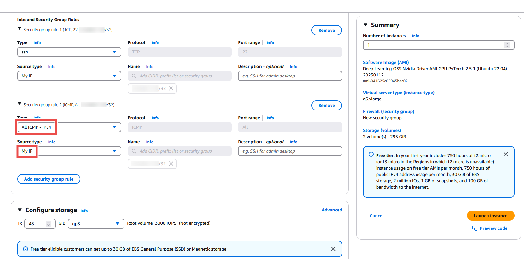The width and height of the screenshot is (524, 259).
Task: Click the Launch instance button
Action: tap(490, 216)
